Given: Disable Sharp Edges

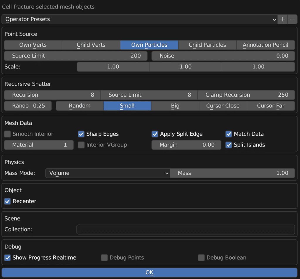Looking at the screenshot, I should [x=81, y=134].
